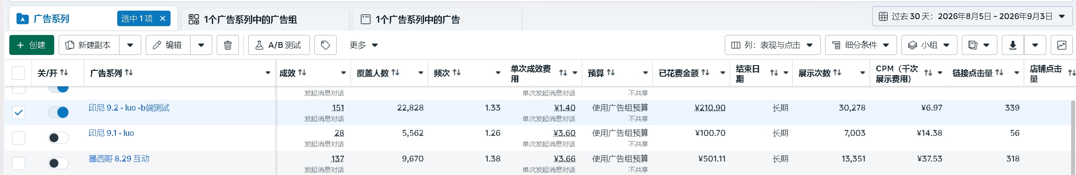
Task: Click the tag label icon button
Action: tap(325, 45)
